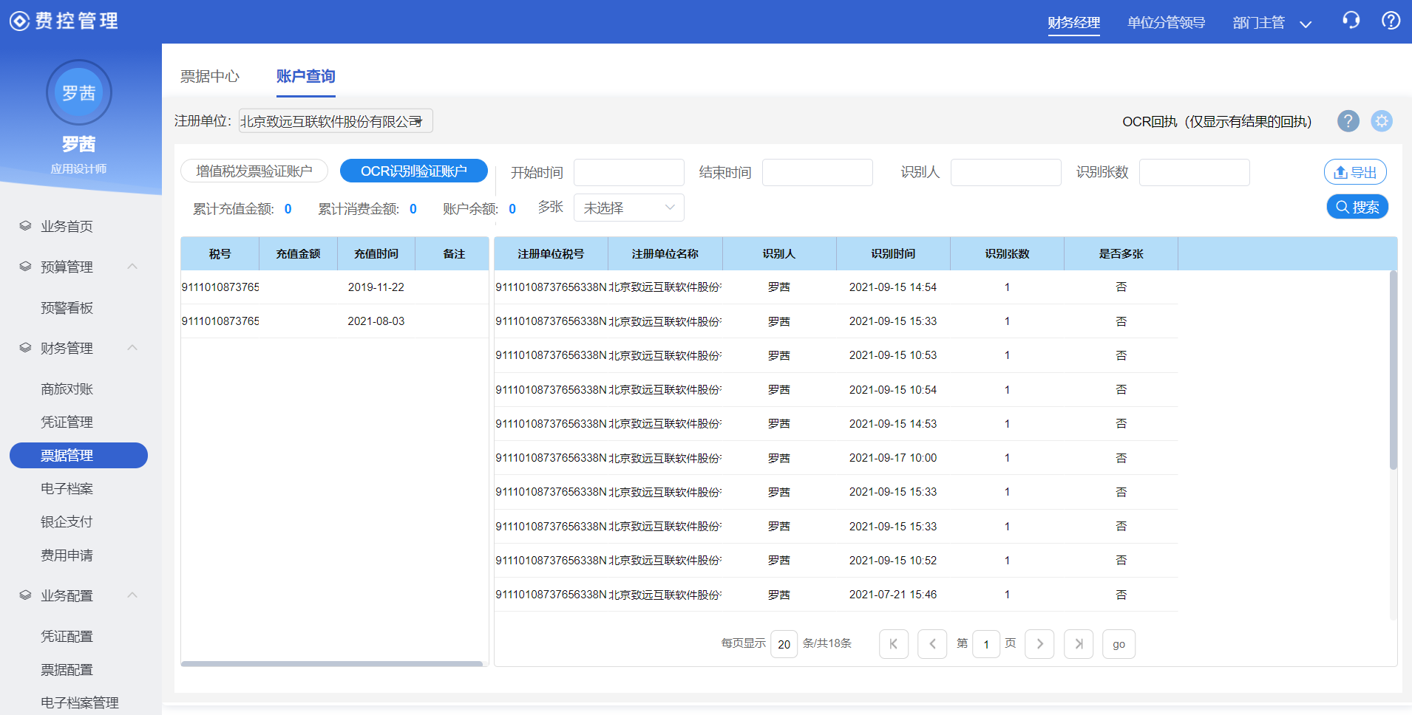This screenshot has width=1412, height=715.
Task: Select the recharge row dated 2019-11-22
Action: 335,287
